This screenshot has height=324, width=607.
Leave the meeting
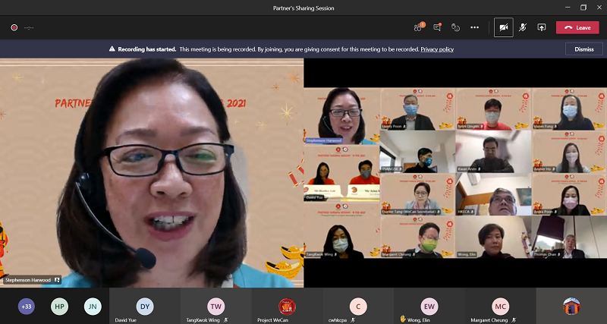pos(577,27)
